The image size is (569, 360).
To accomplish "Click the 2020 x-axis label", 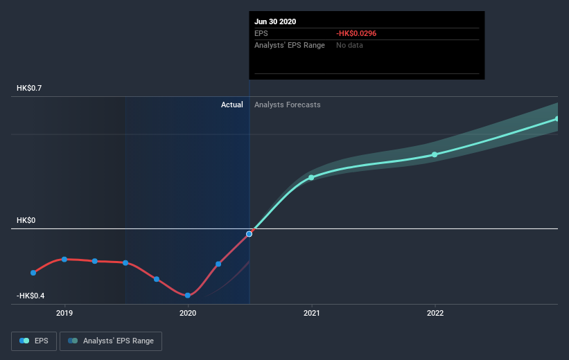I will coord(188,313).
